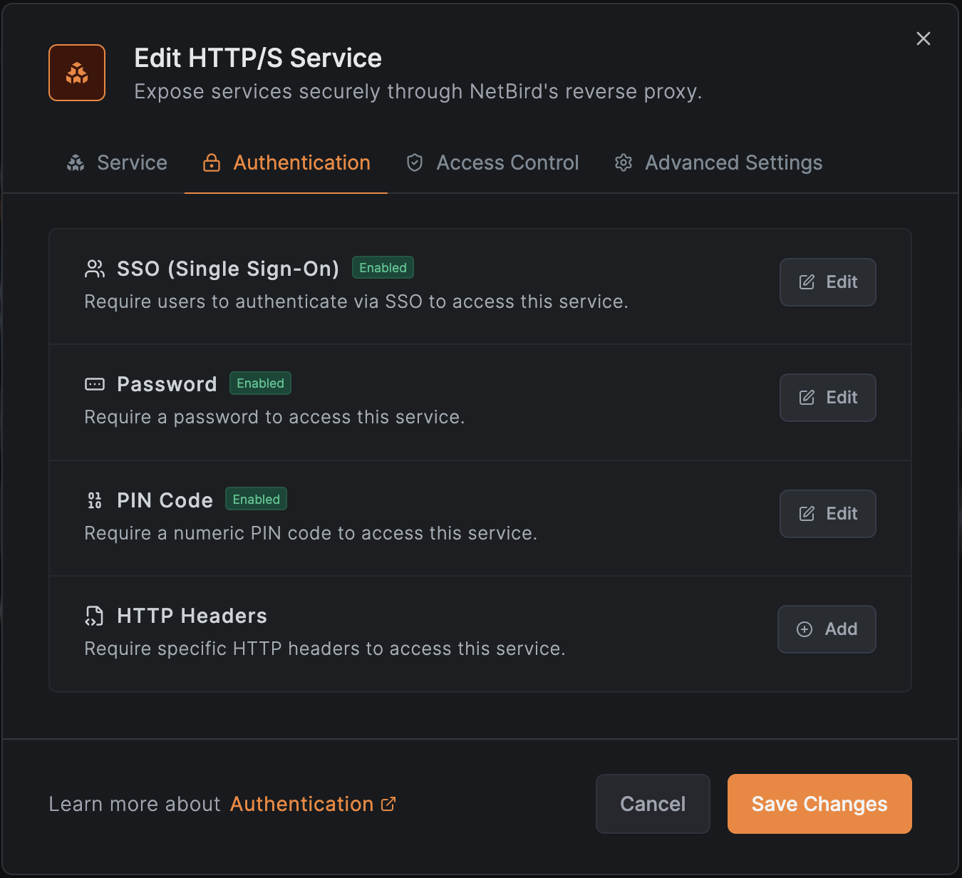Close the Edit HTTP/S Service dialog
962x878 pixels.
(924, 38)
